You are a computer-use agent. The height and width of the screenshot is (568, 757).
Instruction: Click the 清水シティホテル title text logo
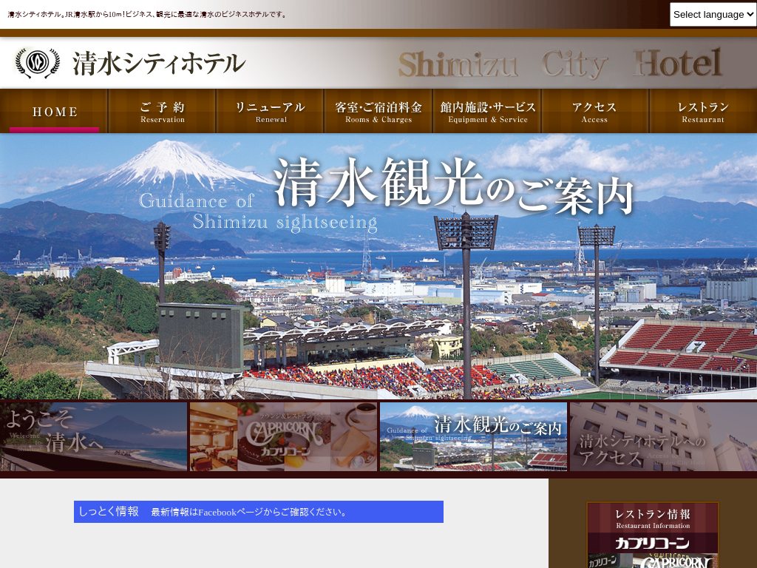click(158, 64)
